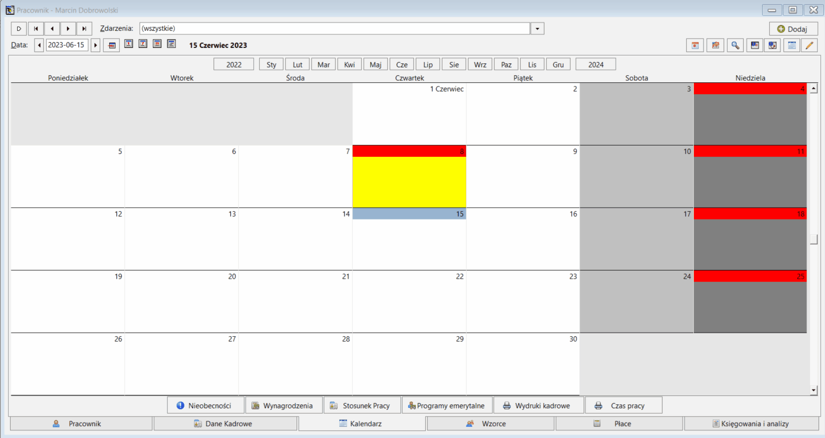Click the Dodaj add button

click(794, 29)
